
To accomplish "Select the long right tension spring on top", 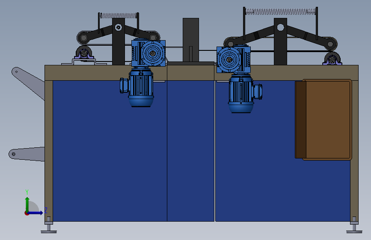I will pos(280,12).
